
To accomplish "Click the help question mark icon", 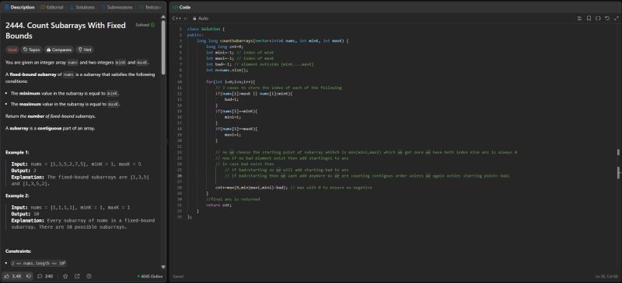I will (x=89, y=276).
